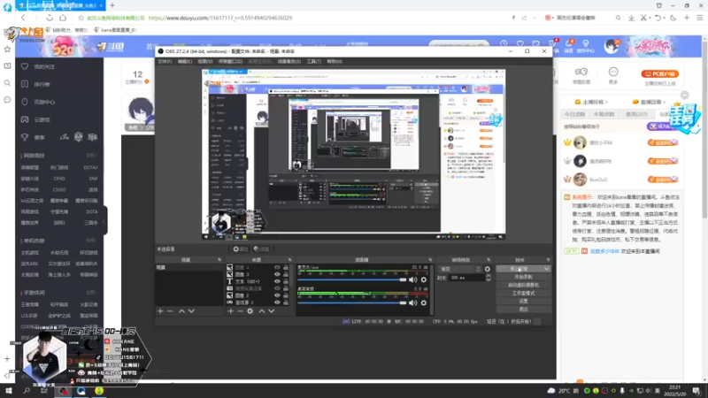
Task: Toggle visibility of 图像 3 source
Action: [x=277, y=274]
